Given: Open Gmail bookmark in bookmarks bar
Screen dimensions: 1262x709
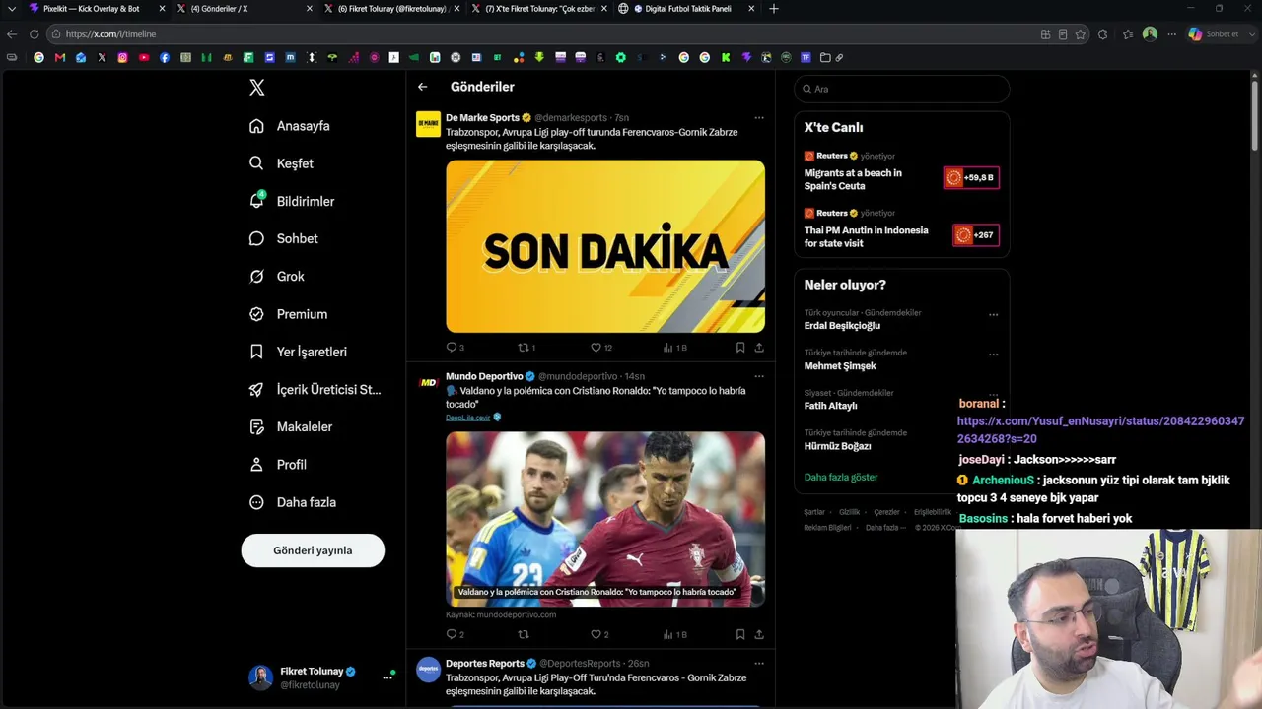Looking at the screenshot, I should [x=60, y=57].
